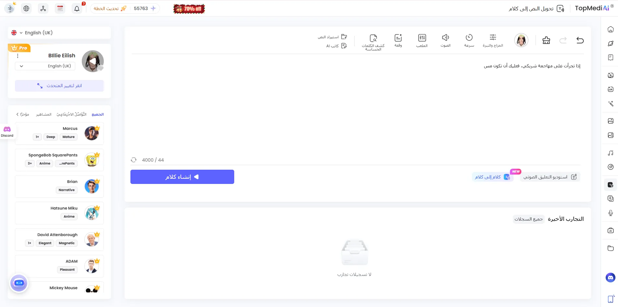Screen dimensions: 618x307
Task: Switch to the المشاهير voices tab
Action: 44,114
